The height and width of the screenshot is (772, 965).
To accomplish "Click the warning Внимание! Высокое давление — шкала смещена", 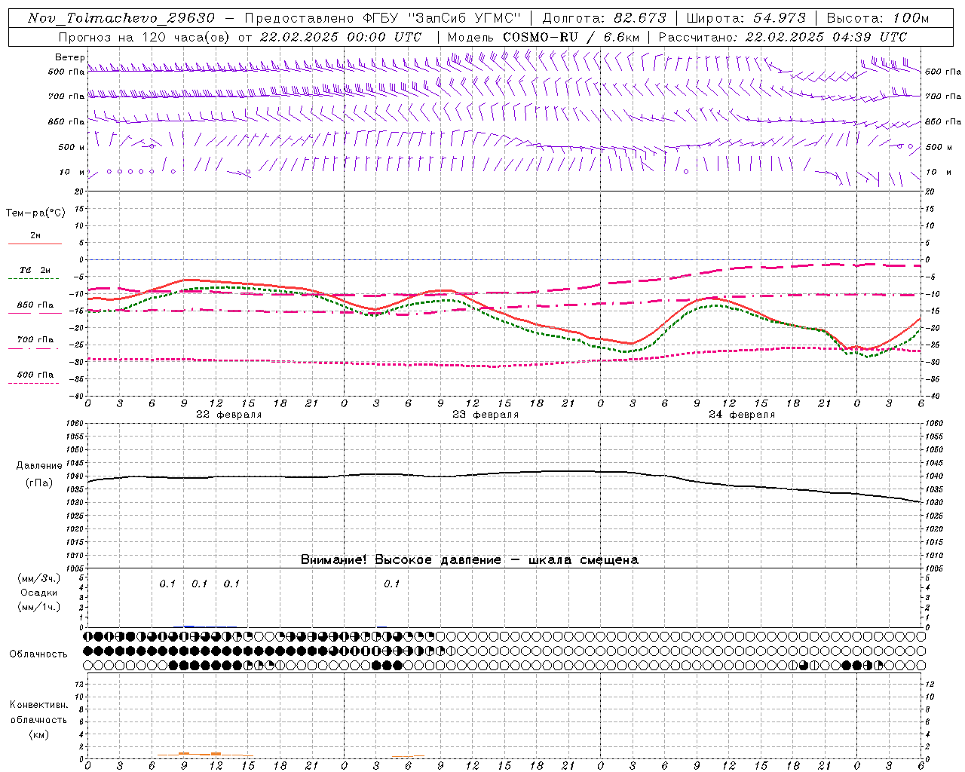I will [x=469, y=559].
